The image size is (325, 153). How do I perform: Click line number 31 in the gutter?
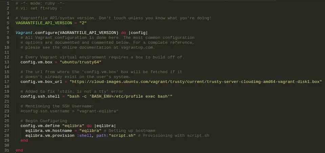coord(7,150)
